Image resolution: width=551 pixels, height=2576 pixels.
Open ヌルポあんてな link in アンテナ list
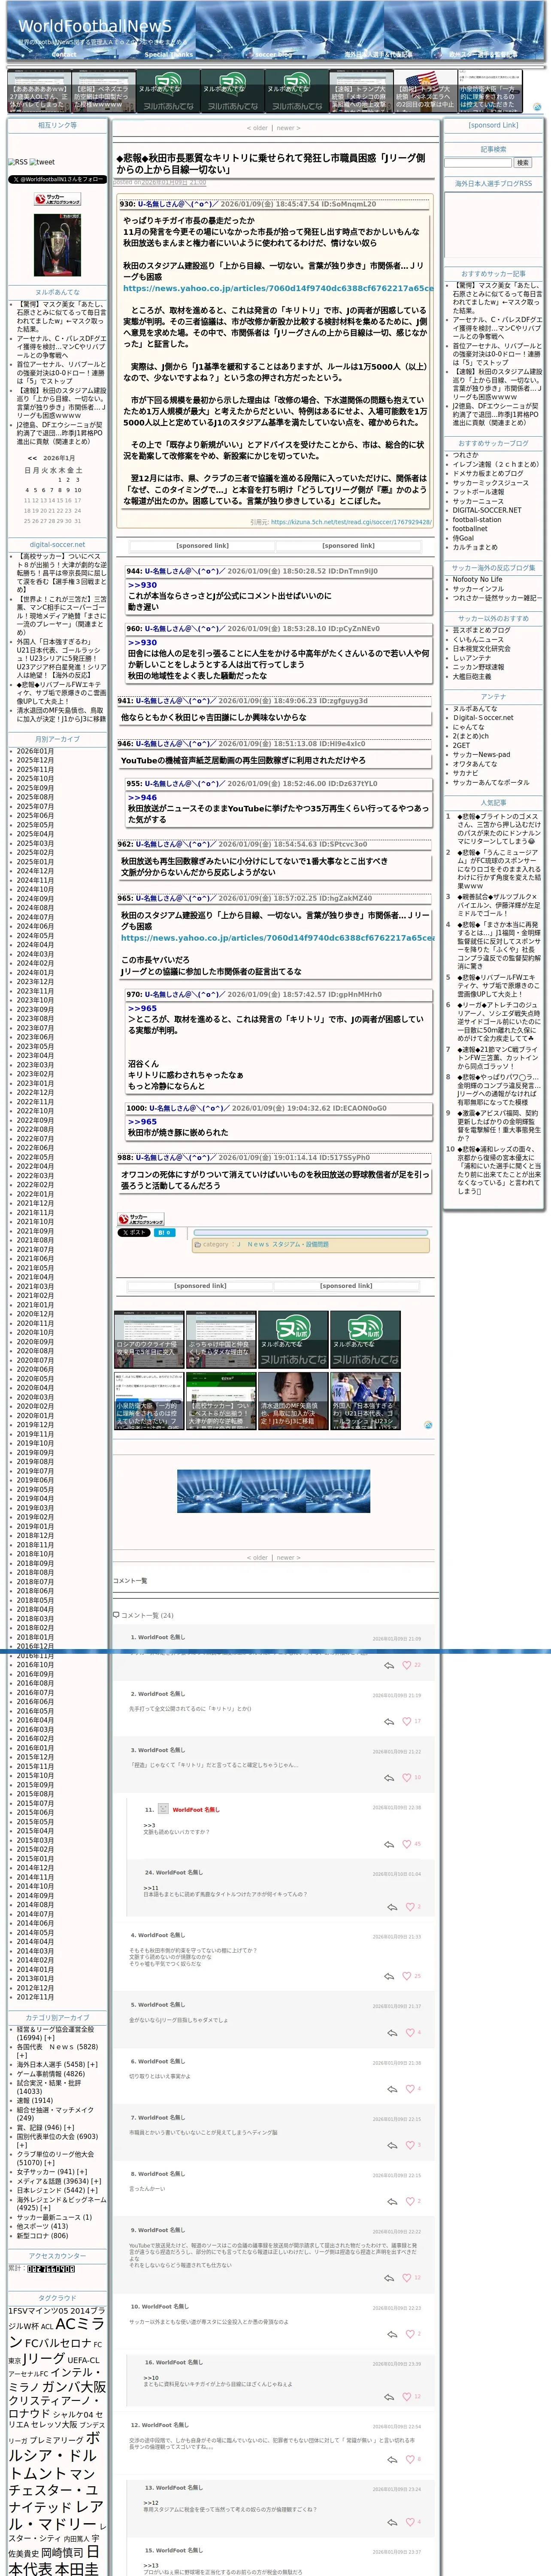tap(474, 709)
